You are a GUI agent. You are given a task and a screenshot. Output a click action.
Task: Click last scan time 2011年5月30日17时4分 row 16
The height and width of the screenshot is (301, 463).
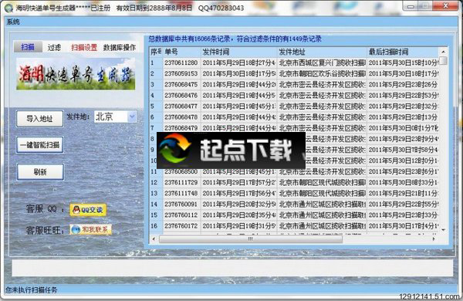(x=403, y=226)
